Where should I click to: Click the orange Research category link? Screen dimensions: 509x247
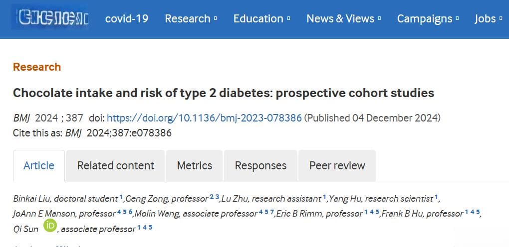click(x=37, y=67)
